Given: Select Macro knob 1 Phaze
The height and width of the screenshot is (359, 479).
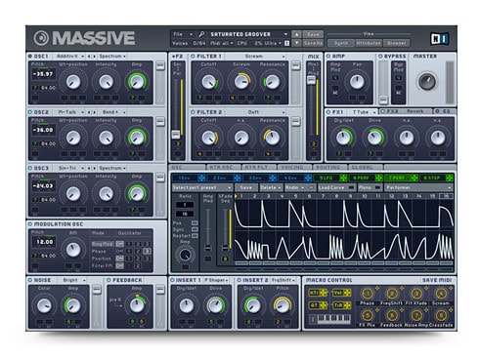Looking at the screenshot, I should 368,294.
